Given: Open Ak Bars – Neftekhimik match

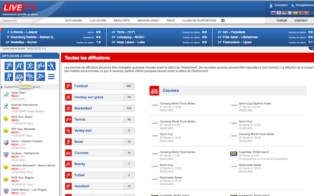Looking at the screenshot, I should click(x=25, y=153).
